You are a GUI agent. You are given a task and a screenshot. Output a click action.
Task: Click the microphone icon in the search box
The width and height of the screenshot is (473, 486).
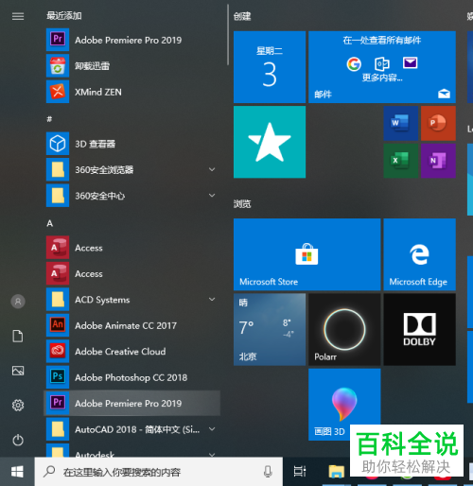coord(268,472)
